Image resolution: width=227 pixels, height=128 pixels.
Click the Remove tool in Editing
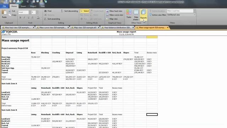(49, 15)
